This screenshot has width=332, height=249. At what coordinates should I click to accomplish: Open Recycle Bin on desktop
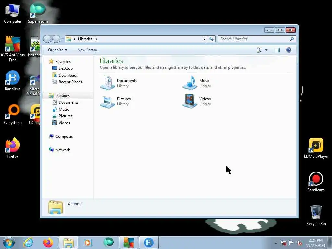[316, 215]
